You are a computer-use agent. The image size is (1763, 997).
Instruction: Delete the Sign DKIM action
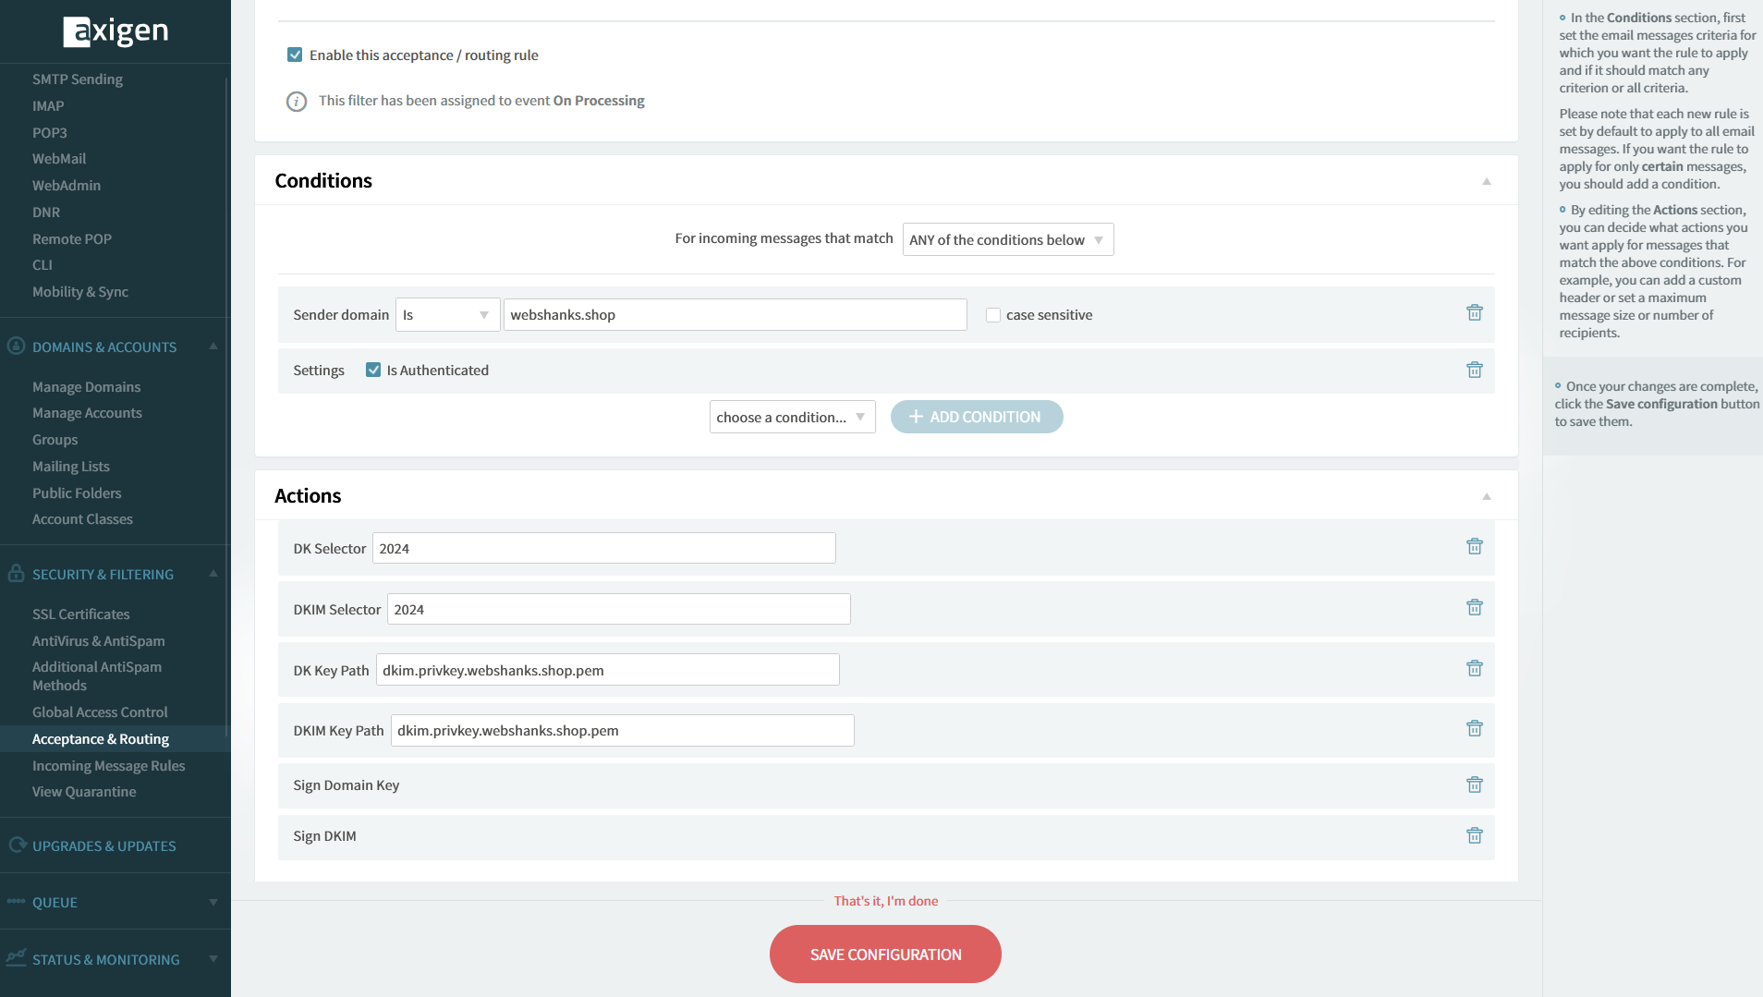pos(1475,835)
